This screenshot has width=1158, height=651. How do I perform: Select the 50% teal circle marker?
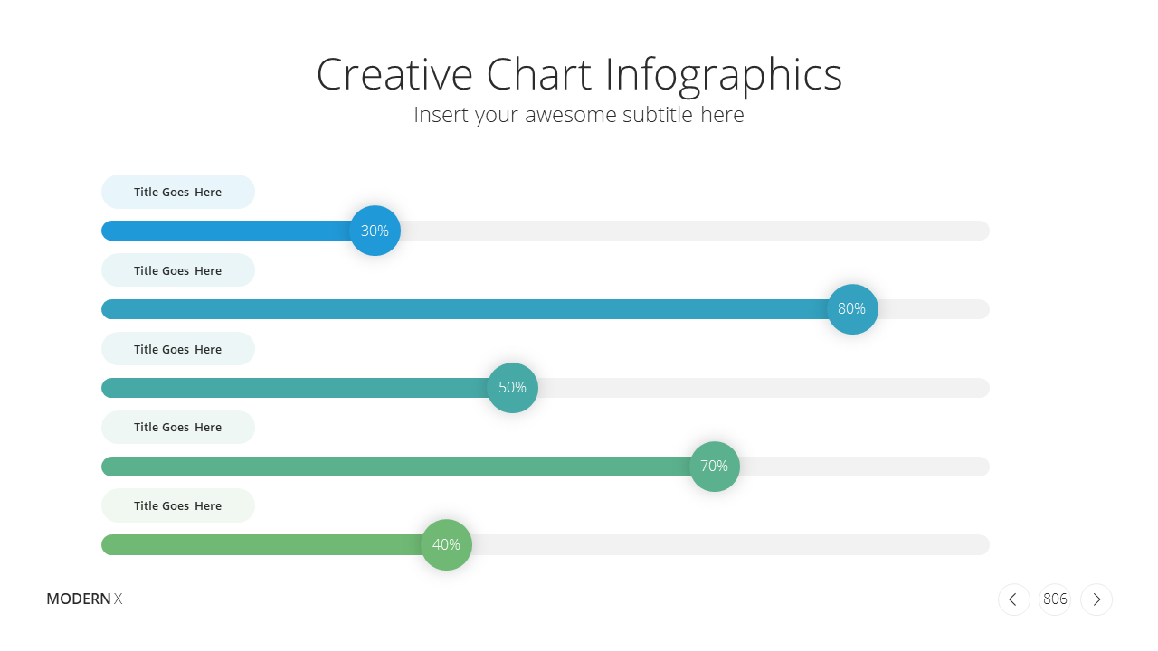click(512, 388)
